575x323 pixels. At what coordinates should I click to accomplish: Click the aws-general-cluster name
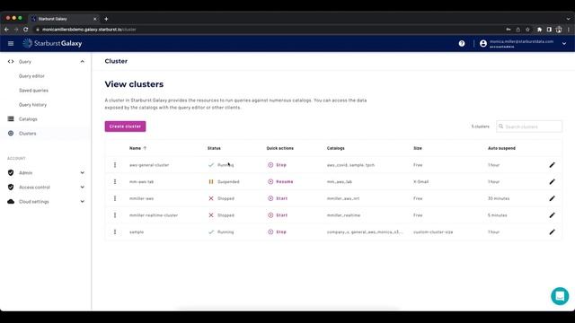149,165
